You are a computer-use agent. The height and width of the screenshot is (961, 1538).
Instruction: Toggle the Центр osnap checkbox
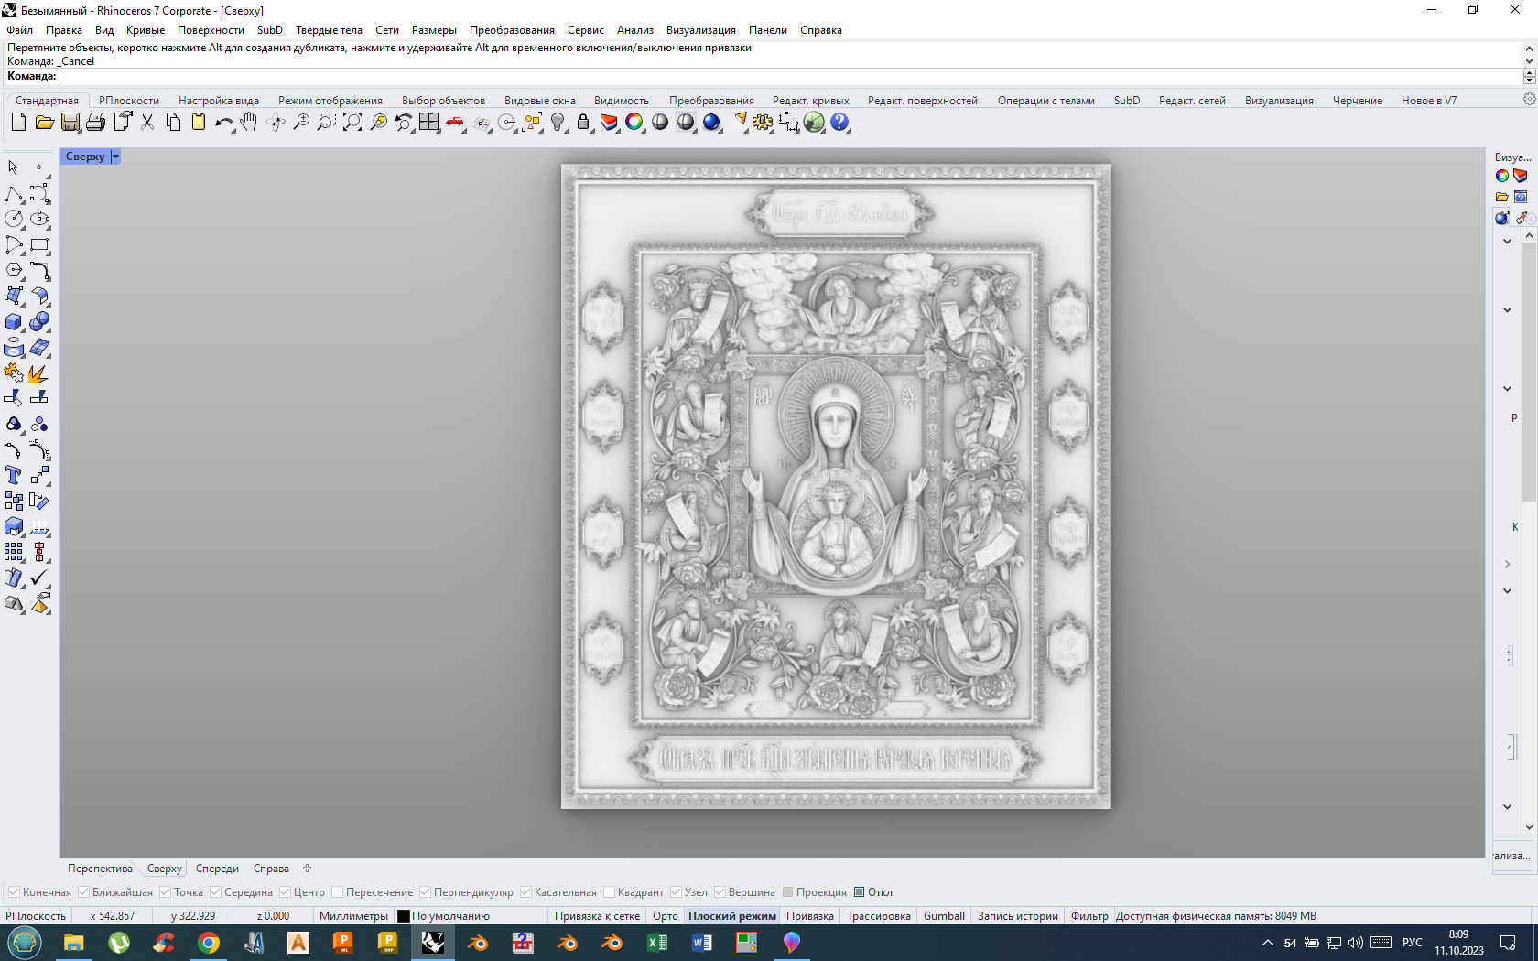(285, 892)
